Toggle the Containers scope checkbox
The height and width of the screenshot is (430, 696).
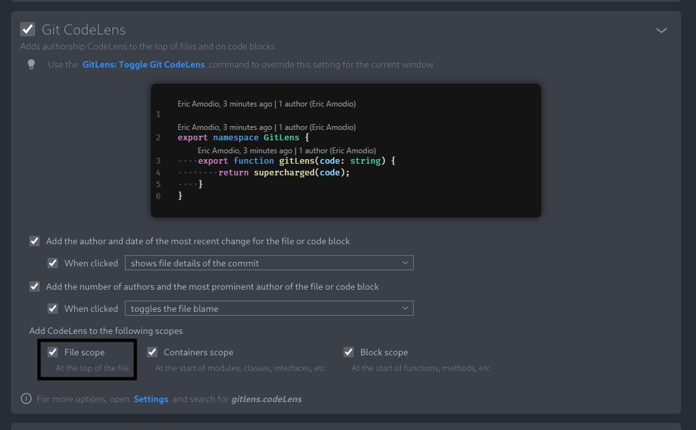pos(152,352)
